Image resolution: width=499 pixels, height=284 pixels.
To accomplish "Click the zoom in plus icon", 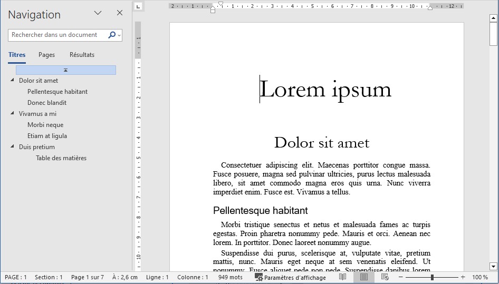I will [463, 277].
